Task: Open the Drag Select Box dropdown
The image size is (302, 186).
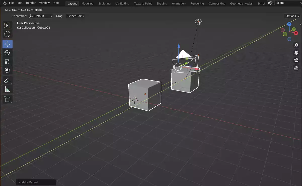Action: 75,16
